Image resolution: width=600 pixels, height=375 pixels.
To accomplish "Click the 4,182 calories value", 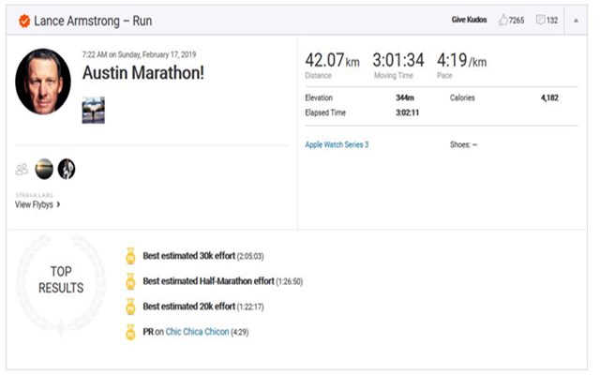I will [549, 97].
